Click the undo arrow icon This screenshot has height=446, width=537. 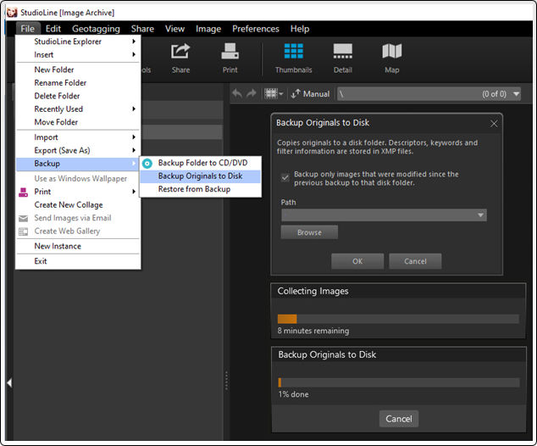237,93
